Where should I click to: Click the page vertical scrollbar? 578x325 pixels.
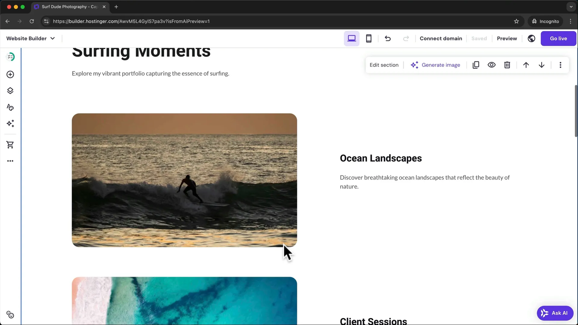tap(576, 111)
